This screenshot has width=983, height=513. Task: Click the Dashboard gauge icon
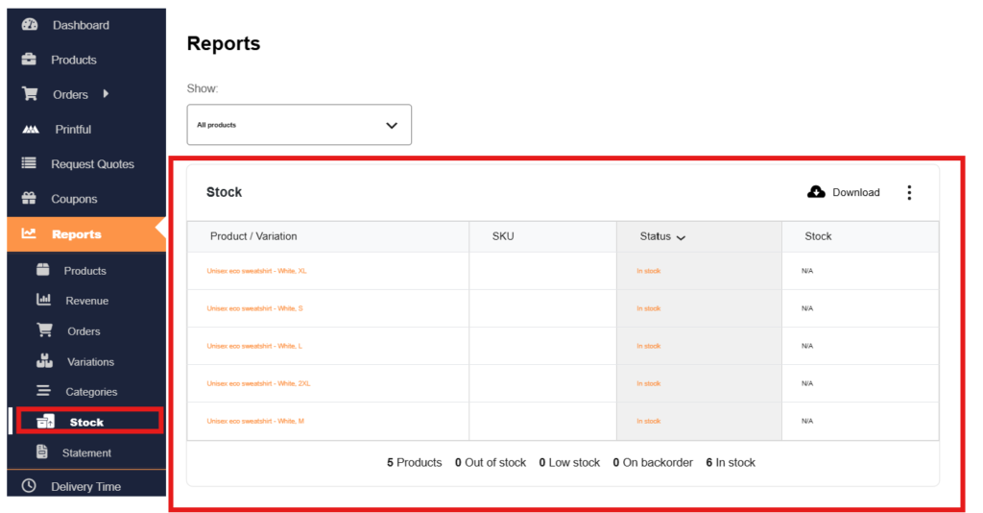click(x=30, y=25)
